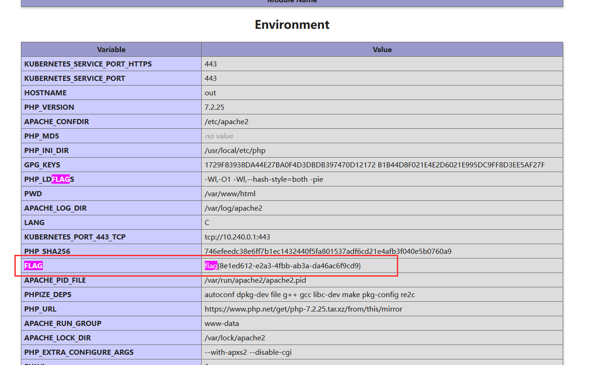This screenshot has height=365, width=598.
Task: Click the APACHE_PID_FILE variable cell
Action: coord(111,280)
